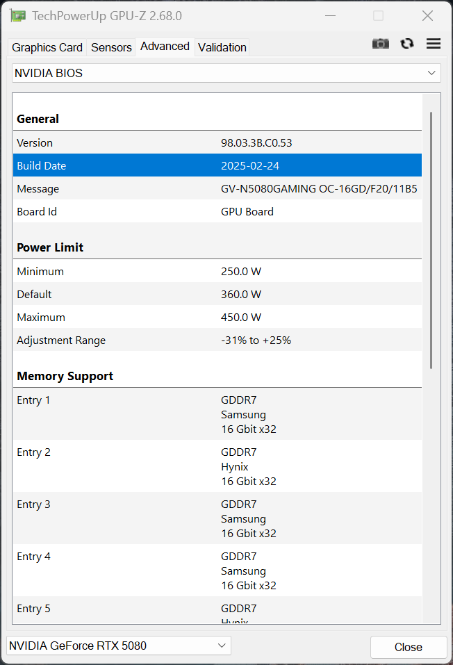453x665 pixels.
Task: Maximize the GPU-Z window
Action: click(x=378, y=16)
